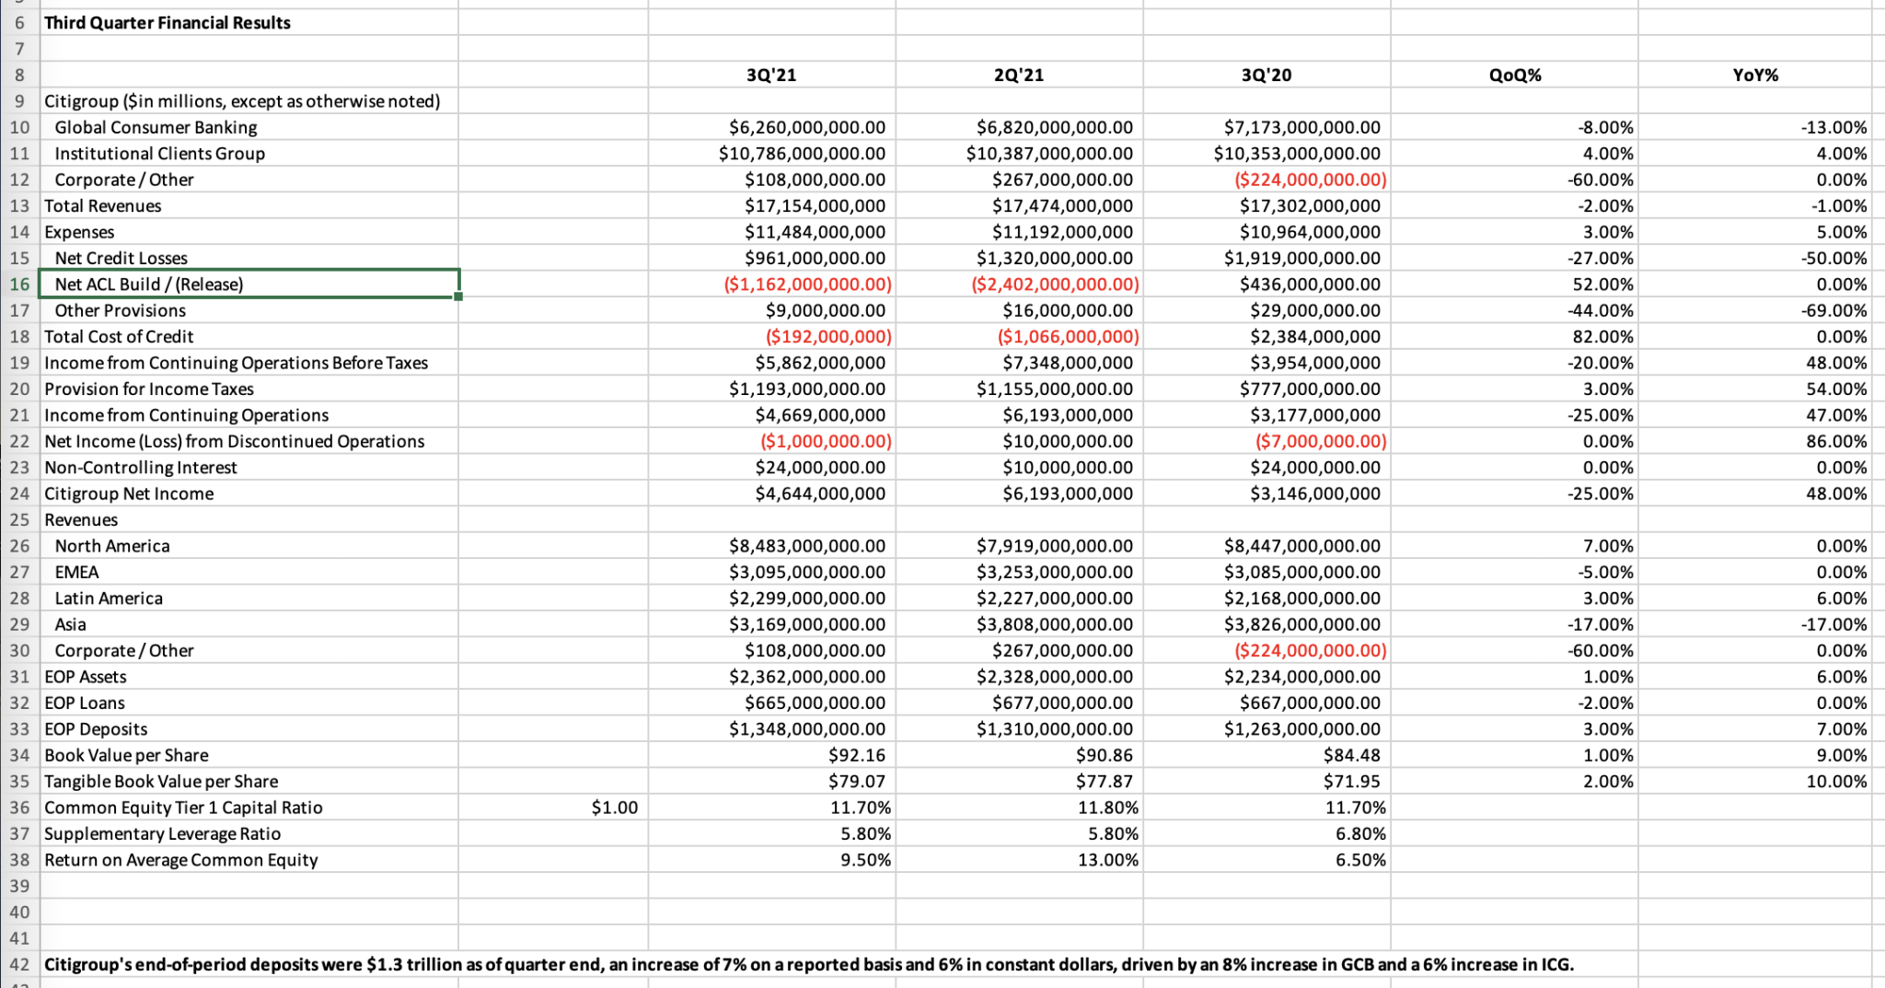
Task: Click the YoY% heading cell
Action: pos(1754,76)
